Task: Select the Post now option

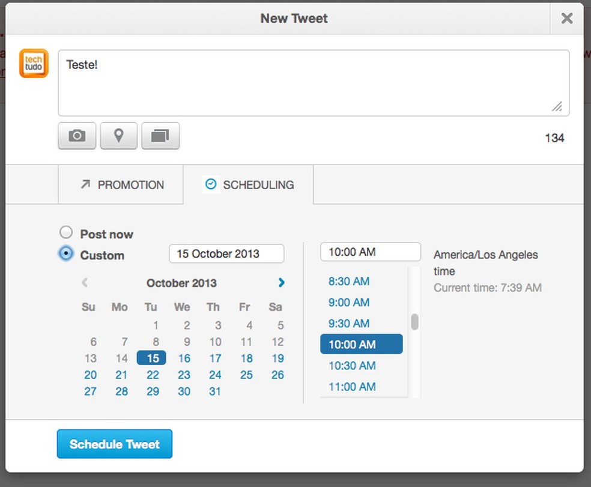Action: pyautogui.click(x=66, y=232)
